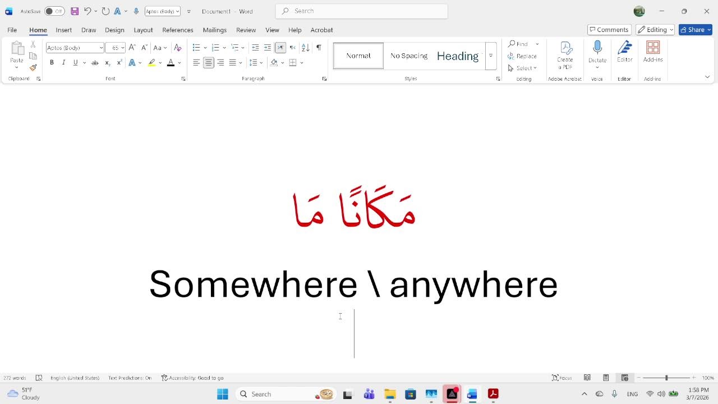
Task: Adjust the zoom slider in status bar
Action: pyautogui.click(x=666, y=378)
